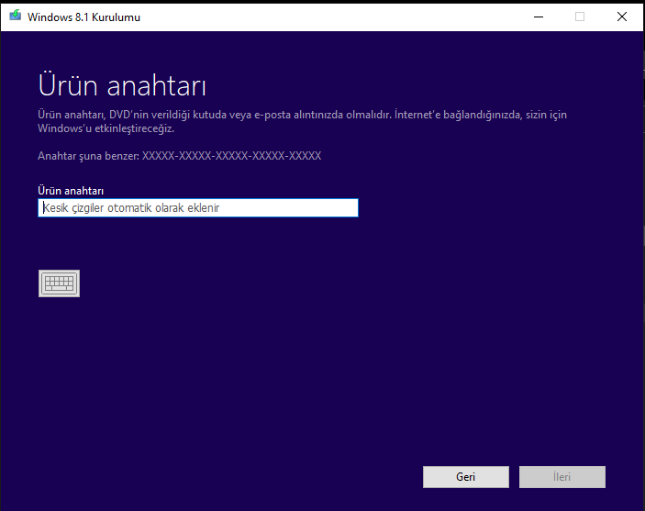Click the 'Windows'u etkinleştireceğiz.' text line

click(106, 128)
